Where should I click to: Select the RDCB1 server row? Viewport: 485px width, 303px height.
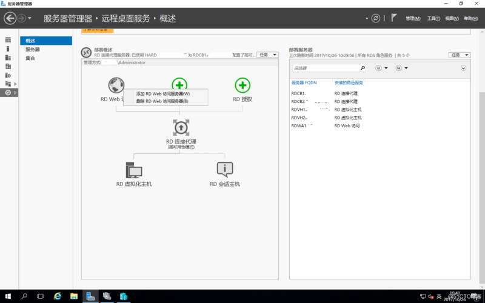pyautogui.click(x=380, y=93)
